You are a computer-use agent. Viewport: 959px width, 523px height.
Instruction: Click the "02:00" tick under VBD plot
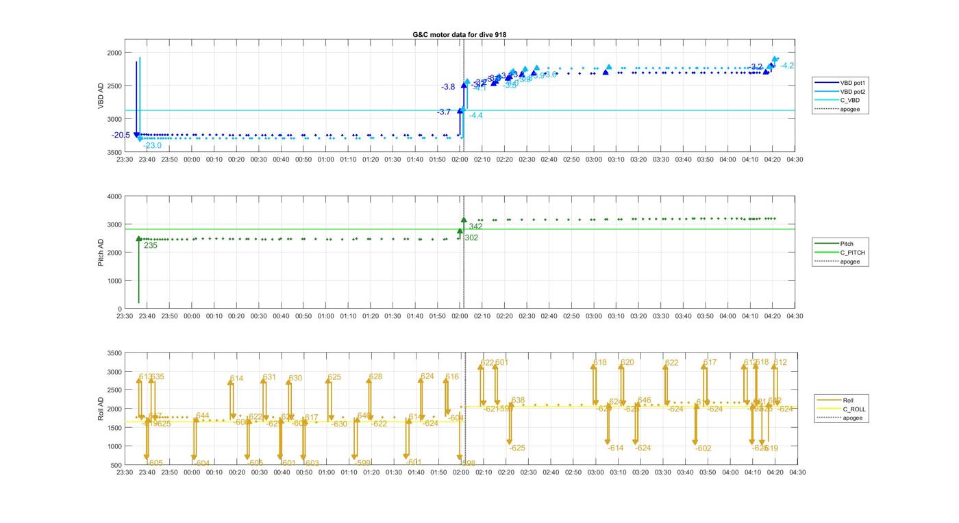[460, 160]
